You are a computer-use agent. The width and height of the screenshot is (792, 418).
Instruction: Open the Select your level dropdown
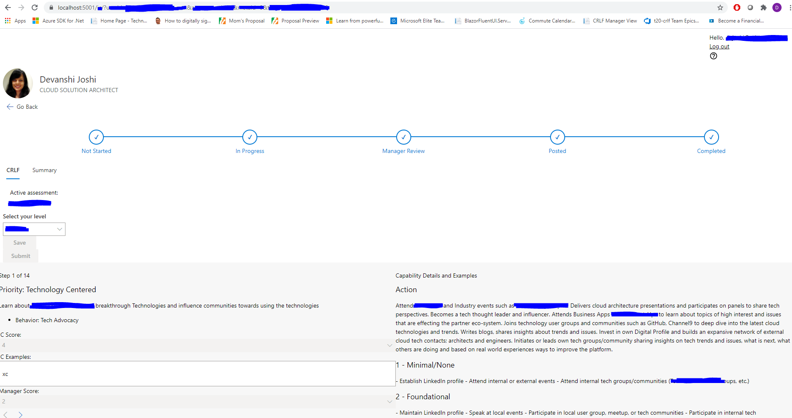[34, 229]
